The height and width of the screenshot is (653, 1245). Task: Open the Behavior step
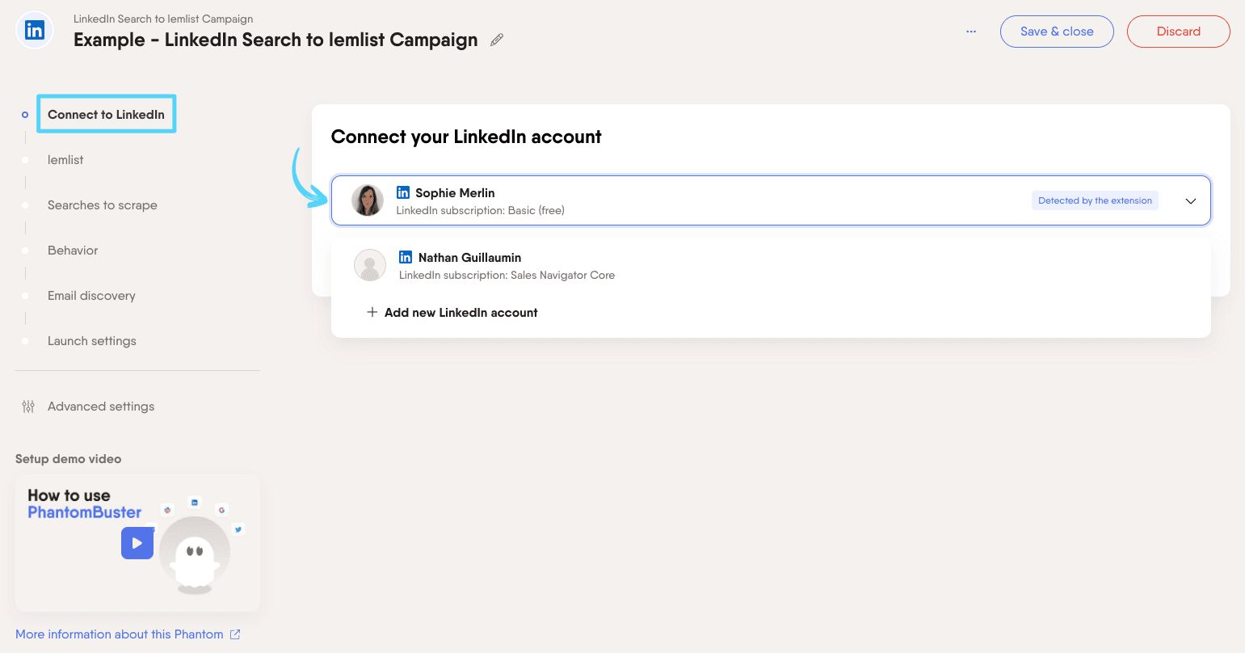tap(73, 251)
